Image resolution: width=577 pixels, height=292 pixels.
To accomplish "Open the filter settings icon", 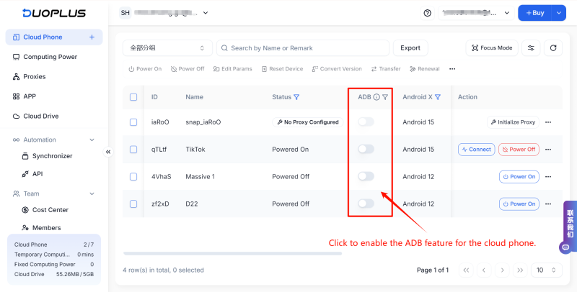I will coord(532,48).
